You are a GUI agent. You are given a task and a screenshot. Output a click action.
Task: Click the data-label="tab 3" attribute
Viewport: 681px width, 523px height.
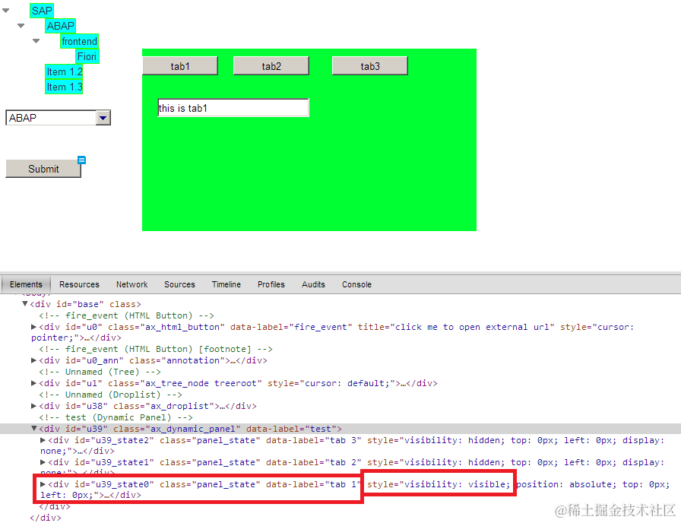(314, 440)
